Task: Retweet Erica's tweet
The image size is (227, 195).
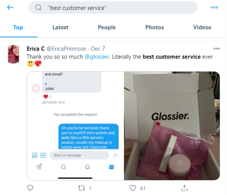Action: click(81, 188)
